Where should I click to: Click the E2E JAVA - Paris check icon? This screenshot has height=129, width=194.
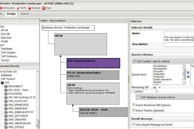coord(6,90)
